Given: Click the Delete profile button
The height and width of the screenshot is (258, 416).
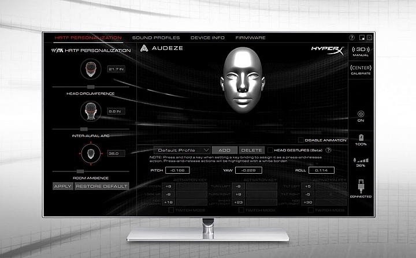Looking at the screenshot, I should [251, 150].
